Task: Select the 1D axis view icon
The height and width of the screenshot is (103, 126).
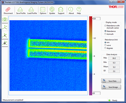Action: pyautogui.click(x=5, y=27)
